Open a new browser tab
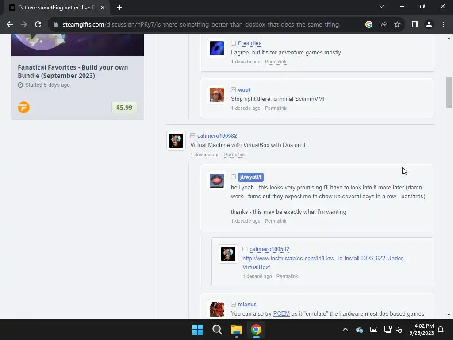 pos(119,8)
